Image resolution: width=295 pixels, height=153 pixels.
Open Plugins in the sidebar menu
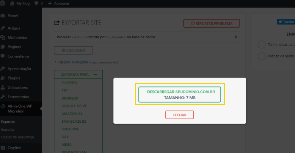point(14,78)
